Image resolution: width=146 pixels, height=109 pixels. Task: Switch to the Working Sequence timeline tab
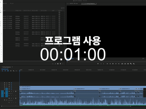(x=6, y=67)
